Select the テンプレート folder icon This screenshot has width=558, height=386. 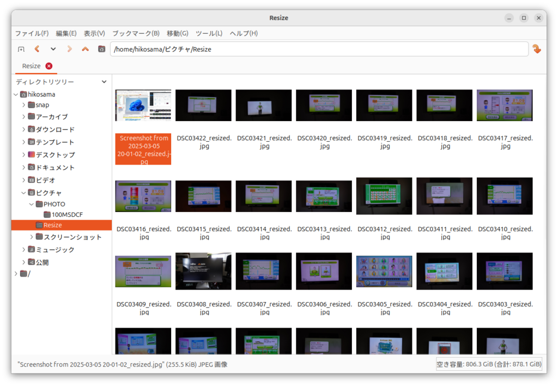coord(31,142)
